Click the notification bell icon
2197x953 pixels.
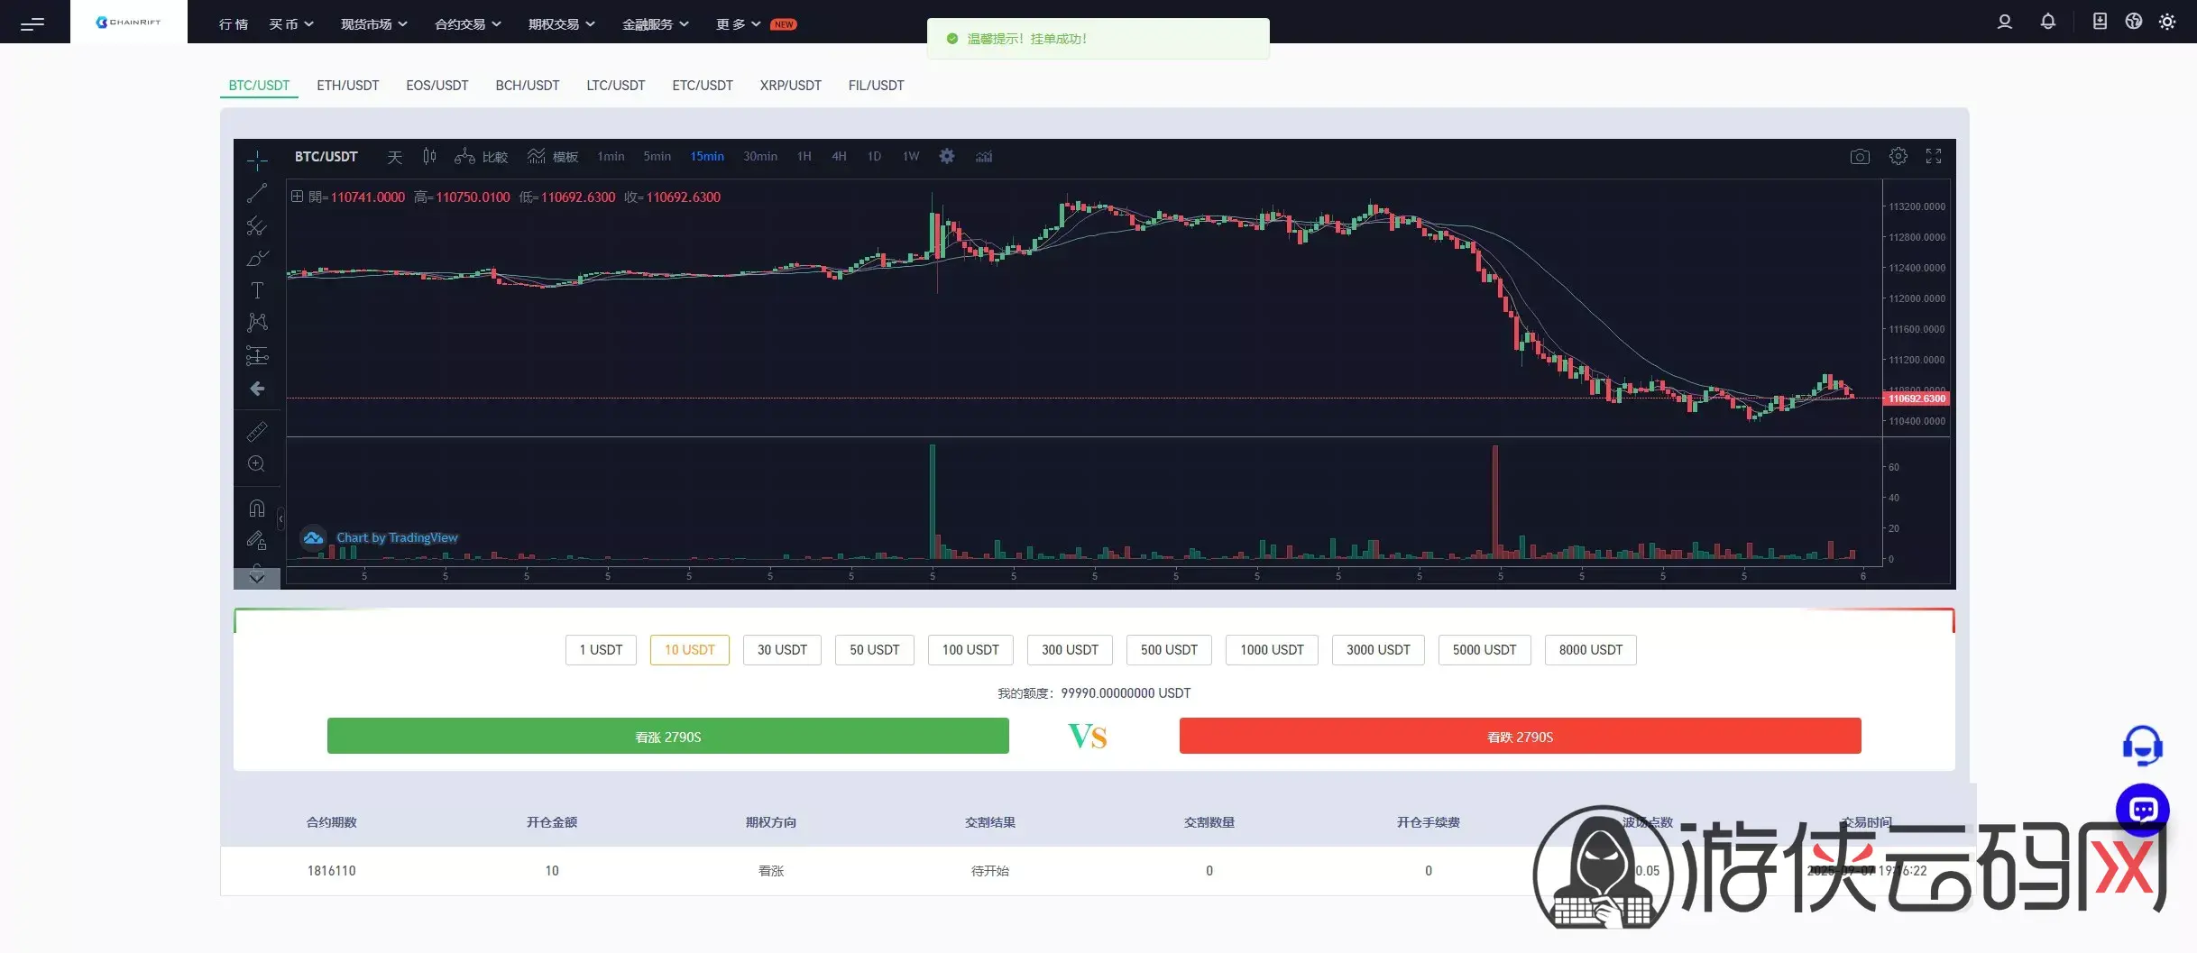(x=2047, y=22)
